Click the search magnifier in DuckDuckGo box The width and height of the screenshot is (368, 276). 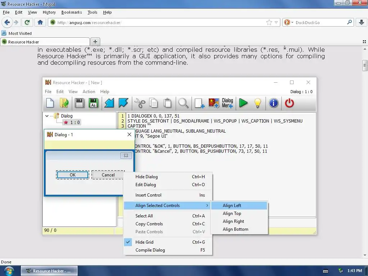pyautogui.click(x=349, y=22)
